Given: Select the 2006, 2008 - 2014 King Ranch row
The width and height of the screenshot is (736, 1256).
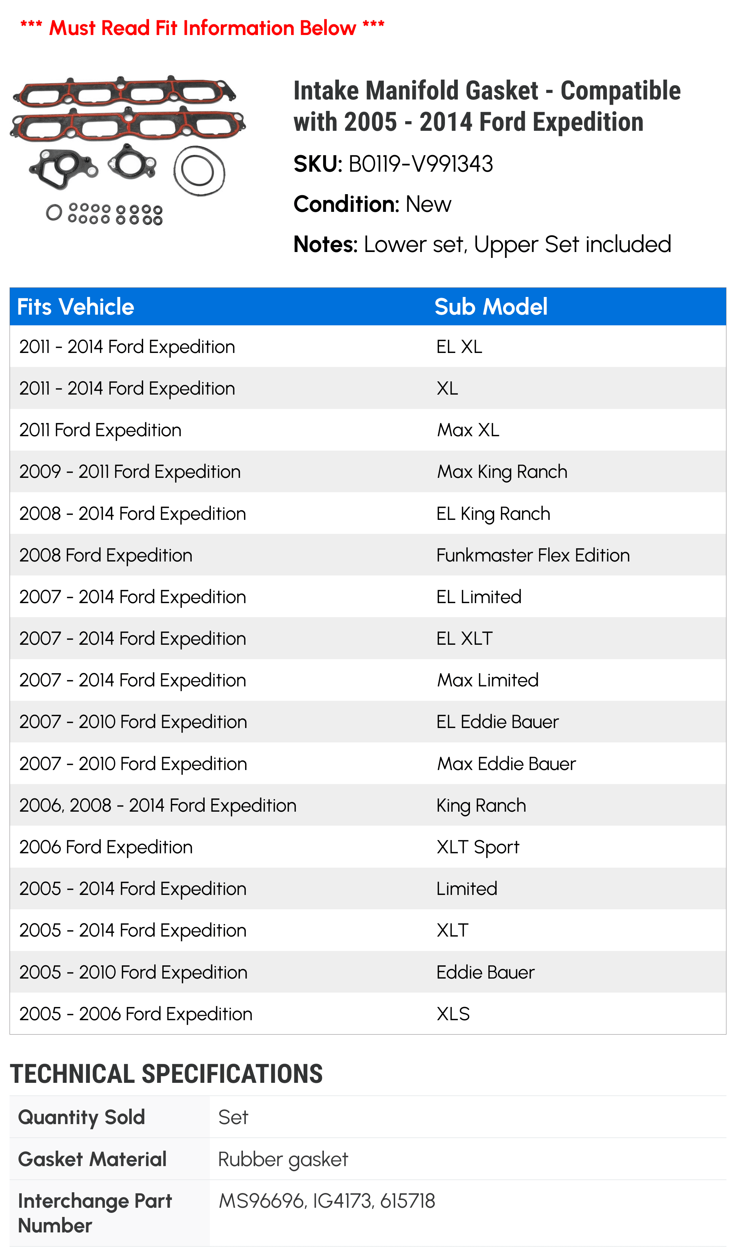Looking at the screenshot, I should point(368,805).
